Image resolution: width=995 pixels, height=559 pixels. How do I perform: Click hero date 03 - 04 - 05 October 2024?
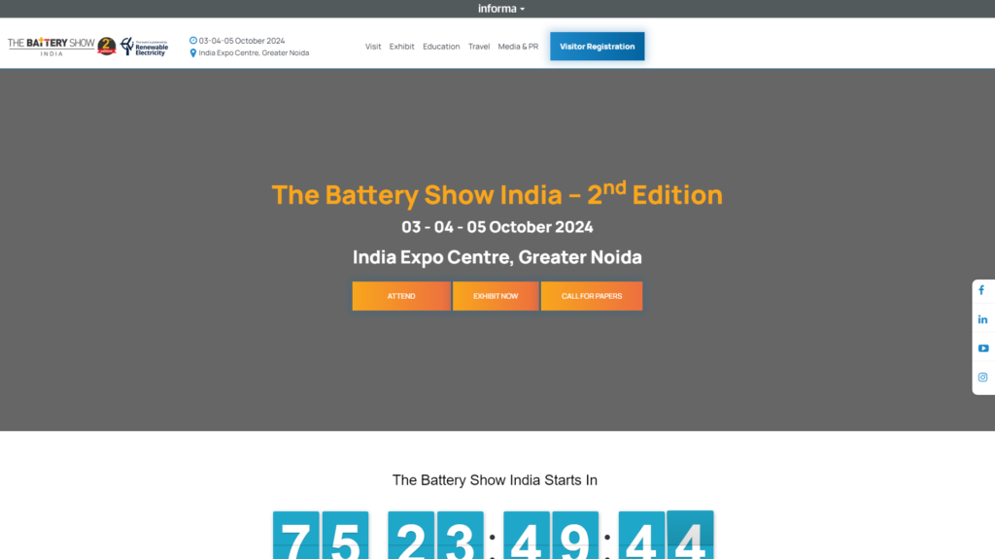[x=497, y=227]
